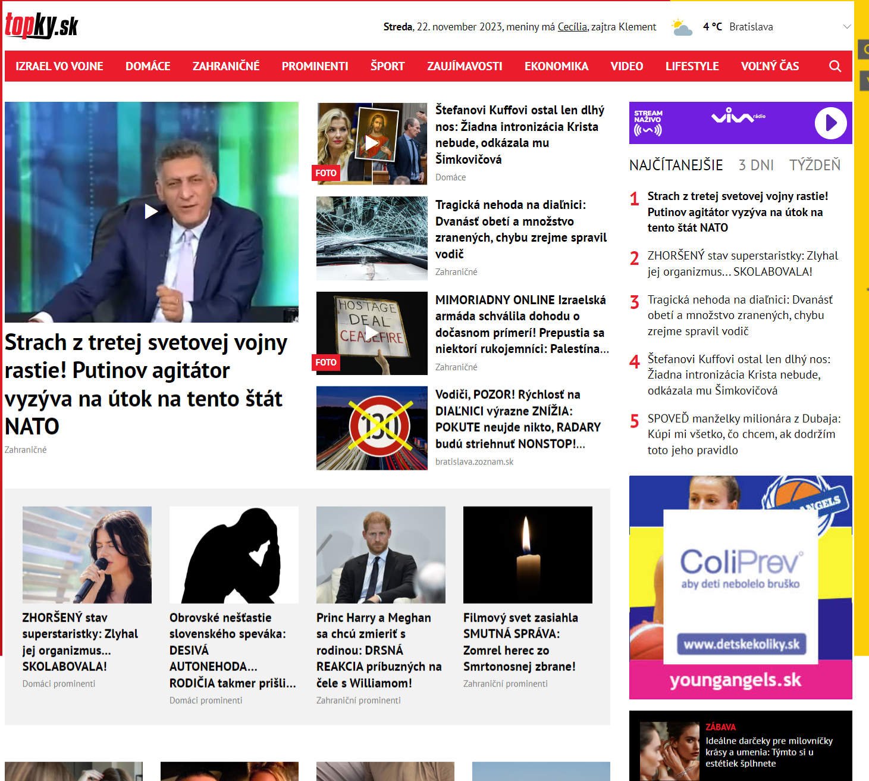Open fifth most-read article about Dubaj millionaire
869x781 pixels.
coord(743,434)
